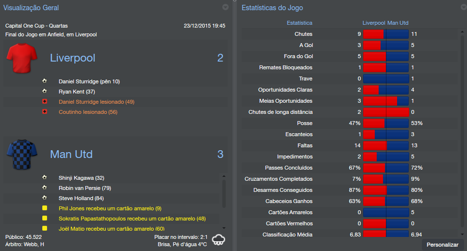Screen dimensions: 467x251
Task: Select Steve Holland (84) goal entry
Action: tap(80, 198)
